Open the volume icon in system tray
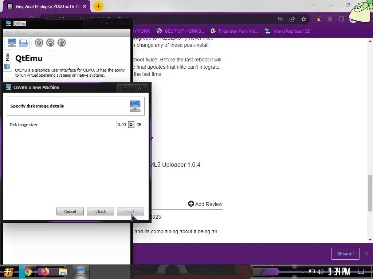 (321, 272)
